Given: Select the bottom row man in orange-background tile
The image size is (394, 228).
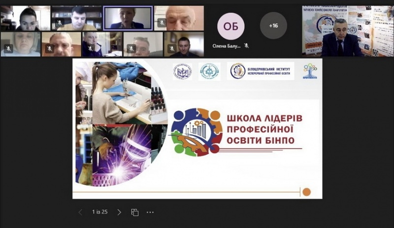Looking at the screenshot, I should [x=62, y=44].
